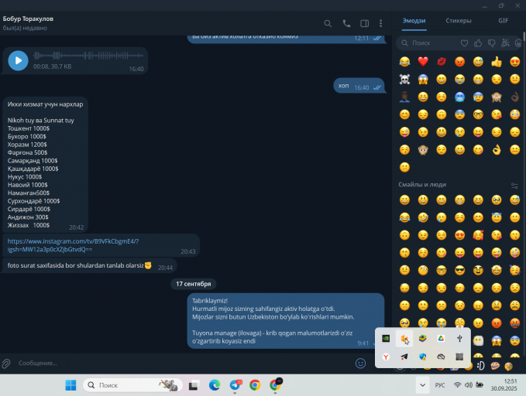Open Google Chrome from the taskbar

pos(255,385)
